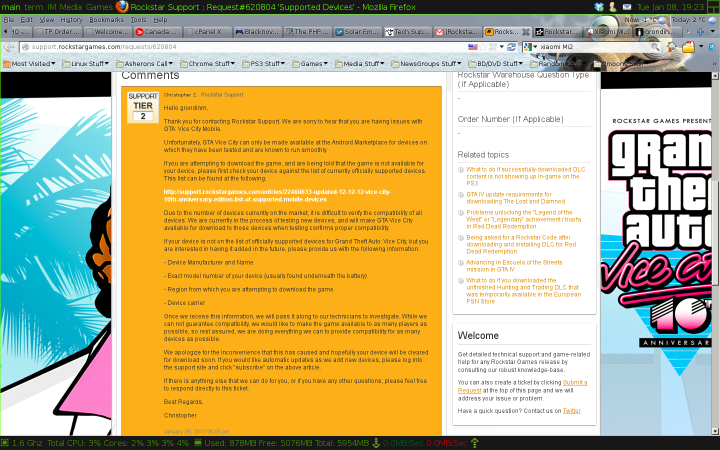Expand the Games bookmarks folder
The width and height of the screenshot is (720, 450).
[310, 63]
